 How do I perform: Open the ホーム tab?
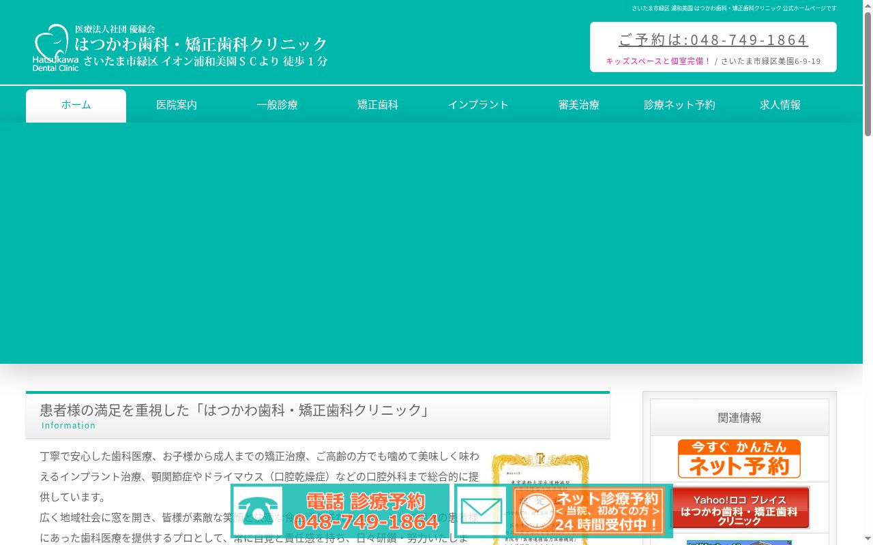(76, 106)
